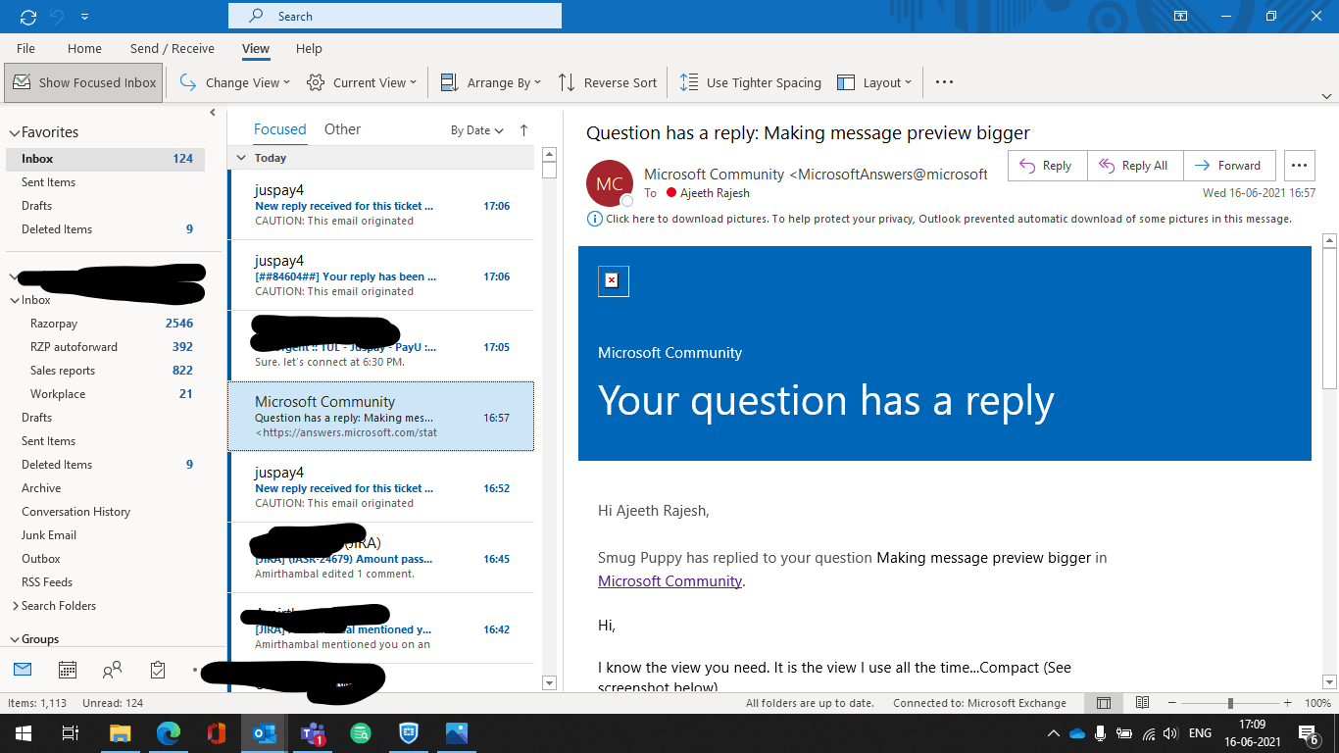Open the Microsoft Community link in email

point(669,581)
